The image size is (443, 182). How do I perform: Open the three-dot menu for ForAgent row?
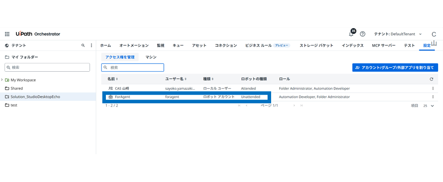[433, 97]
